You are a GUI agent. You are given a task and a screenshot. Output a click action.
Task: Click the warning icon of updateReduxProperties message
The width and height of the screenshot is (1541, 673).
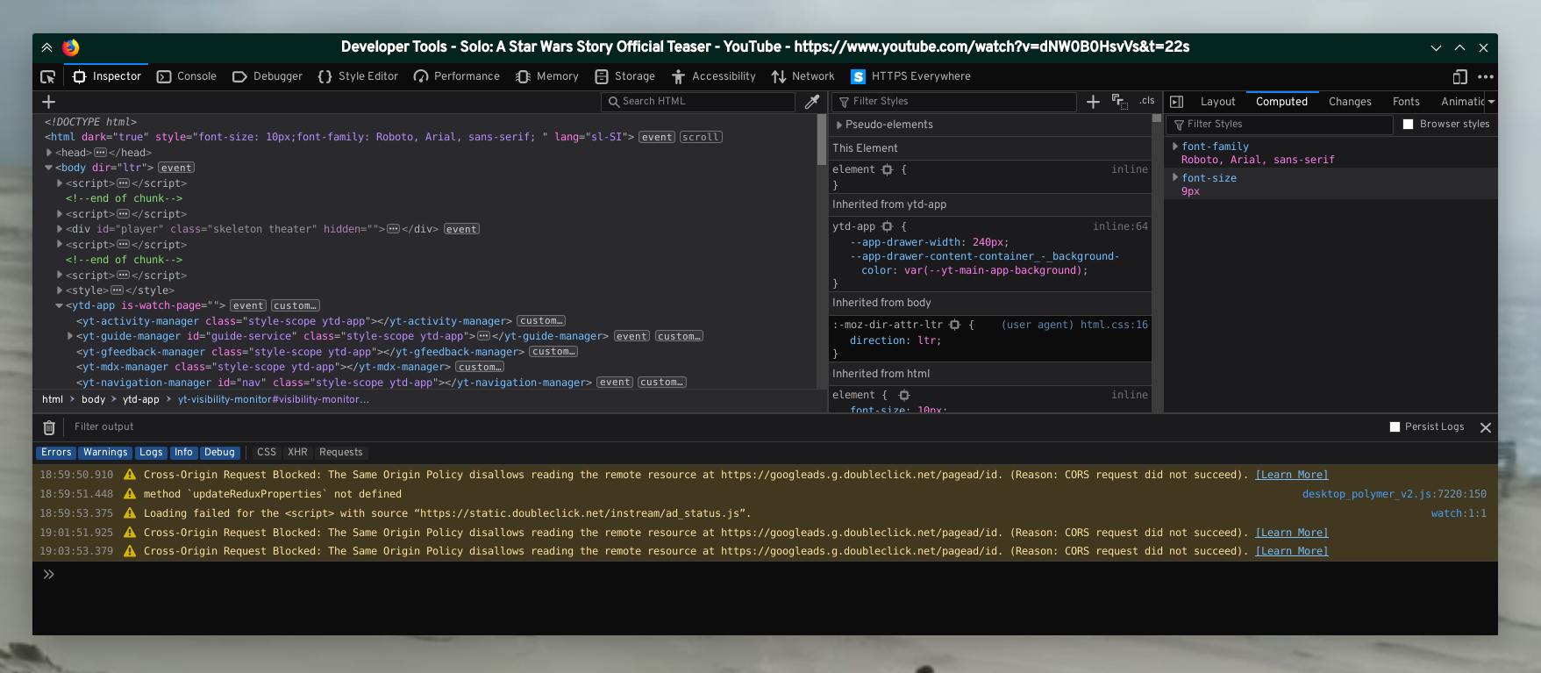coord(130,494)
